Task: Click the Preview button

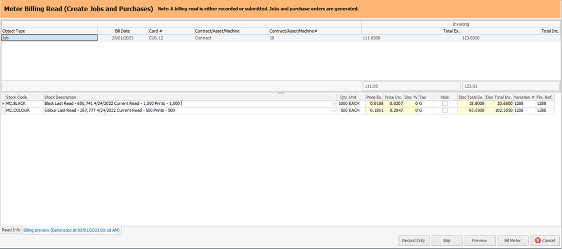Action: pyautogui.click(x=479, y=240)
